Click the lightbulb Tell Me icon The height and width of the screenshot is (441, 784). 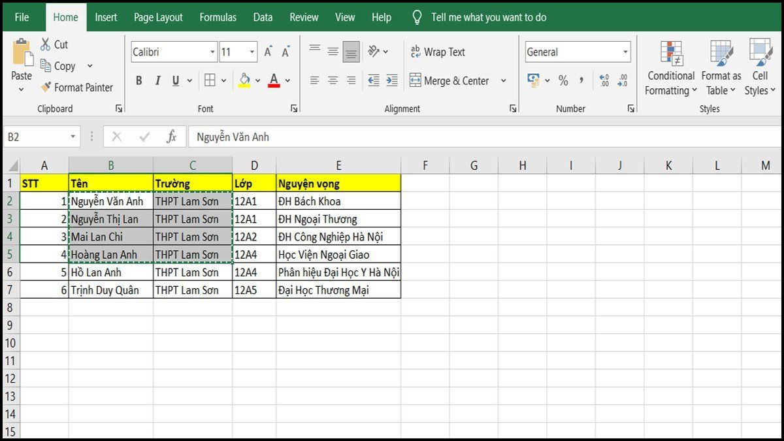(x=417, y=18)
